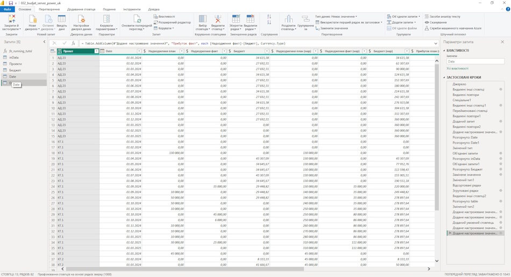
Task: Open Надходження факт column filter dropdown
Action: click(x=224, y=51)
